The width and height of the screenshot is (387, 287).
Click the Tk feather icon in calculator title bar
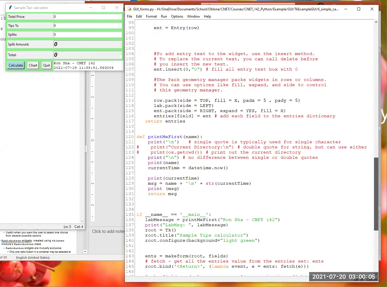click(10, 8)
